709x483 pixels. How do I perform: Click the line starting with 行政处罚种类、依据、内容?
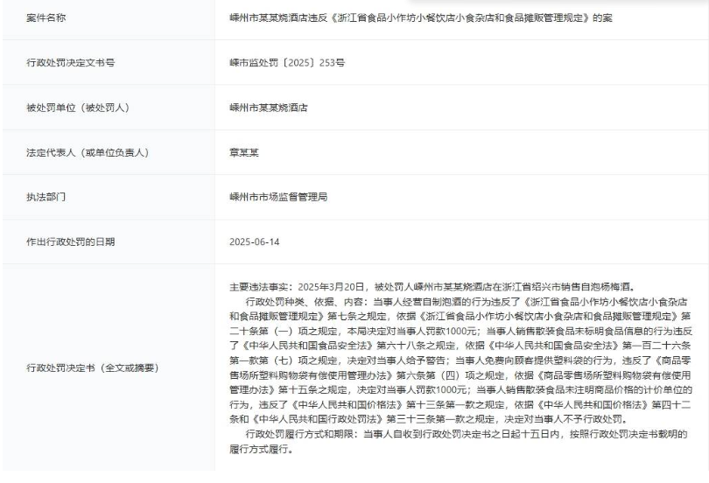[455, 299]
